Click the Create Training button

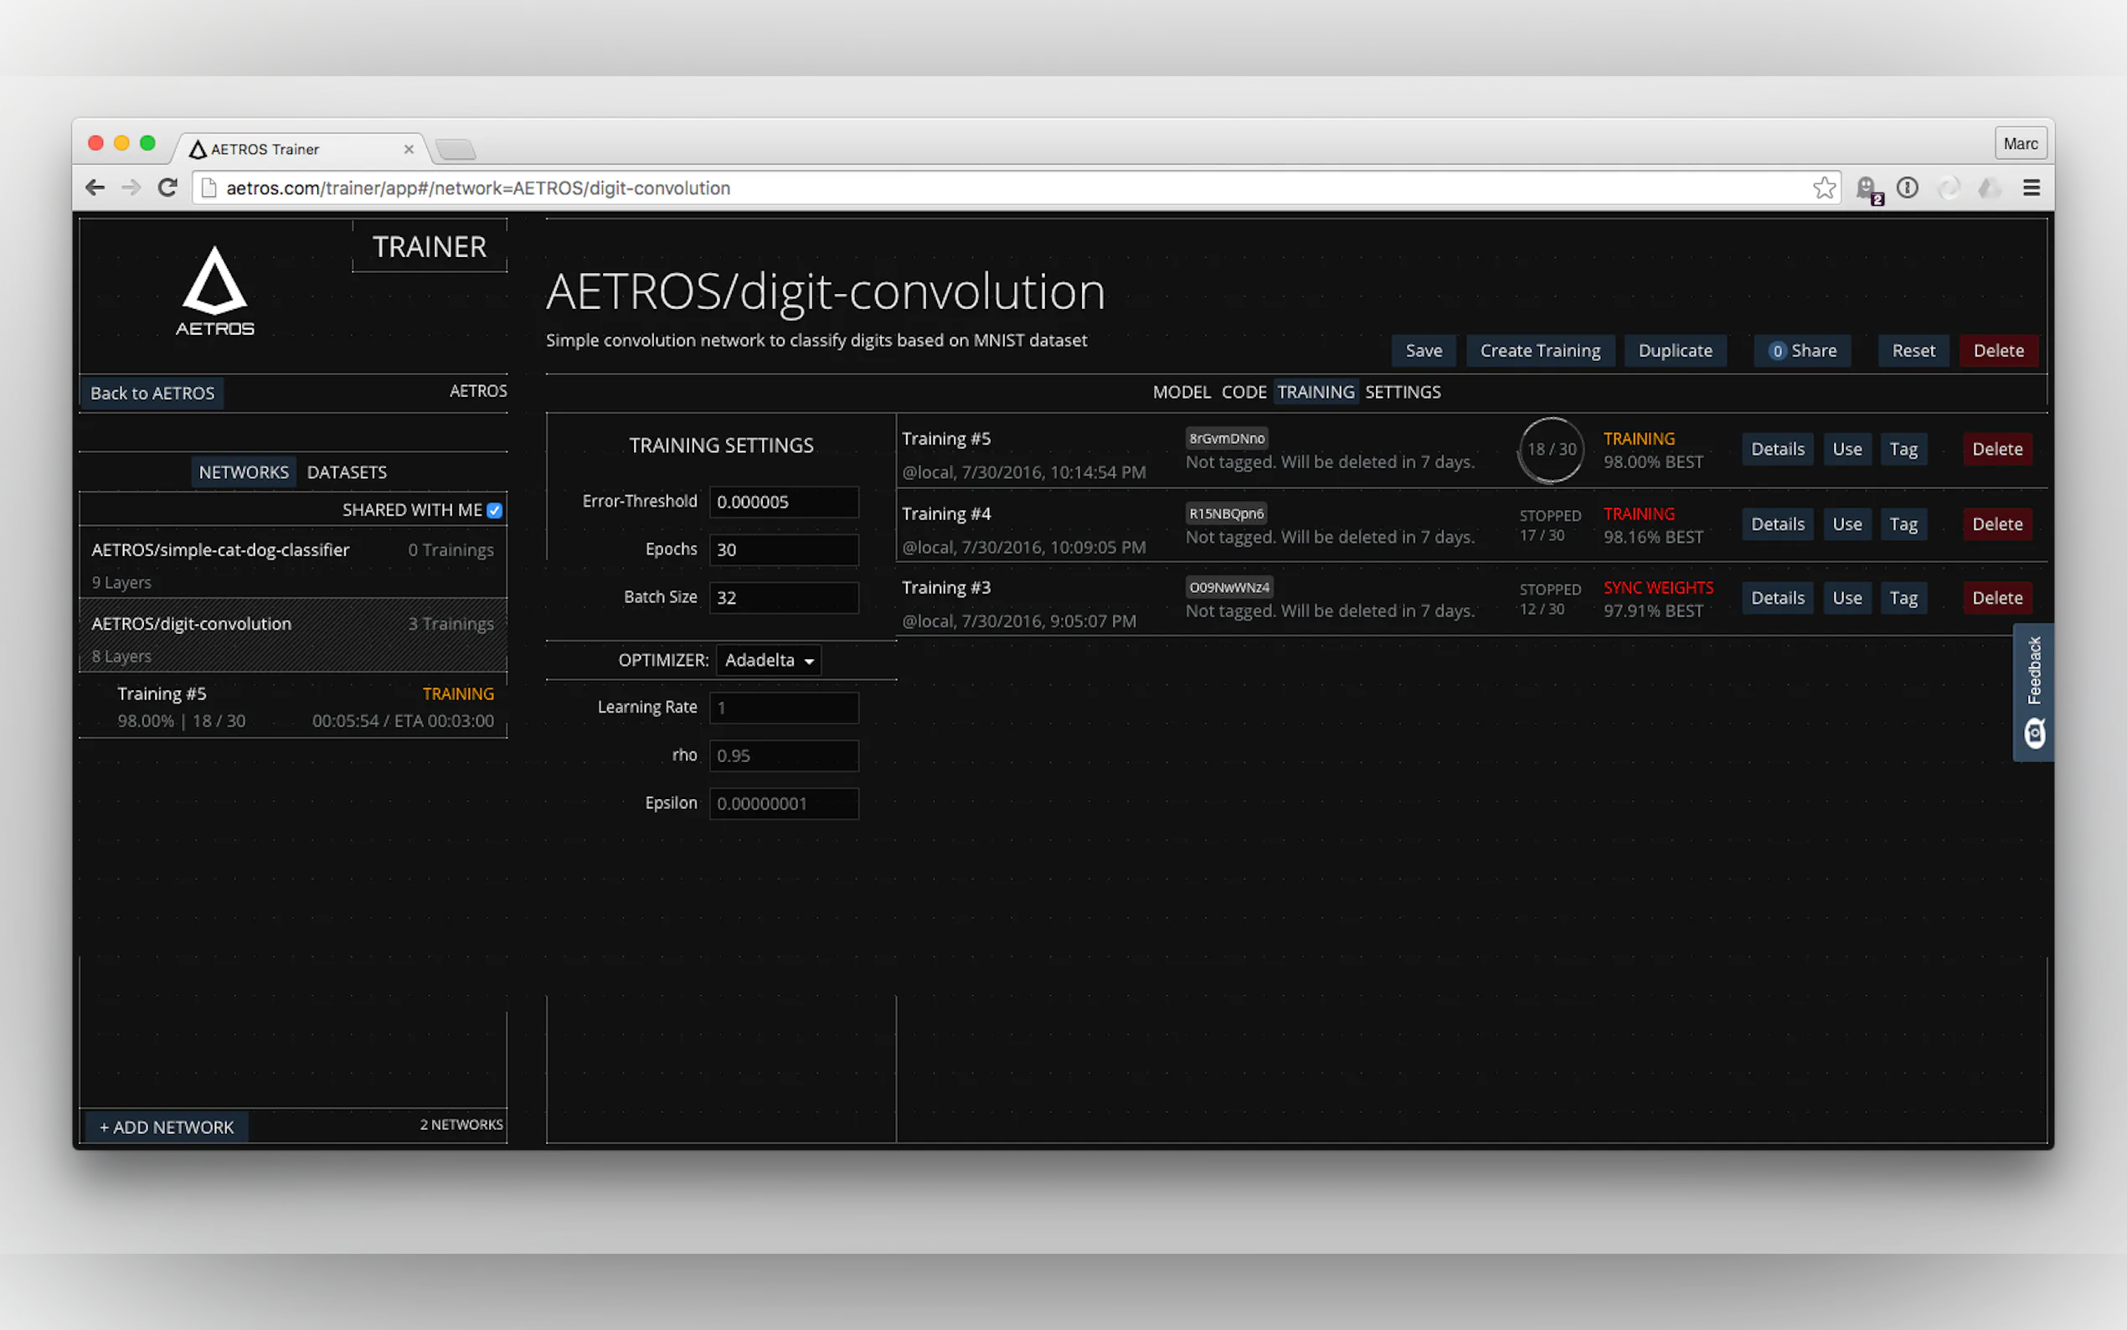point(1540,350)
